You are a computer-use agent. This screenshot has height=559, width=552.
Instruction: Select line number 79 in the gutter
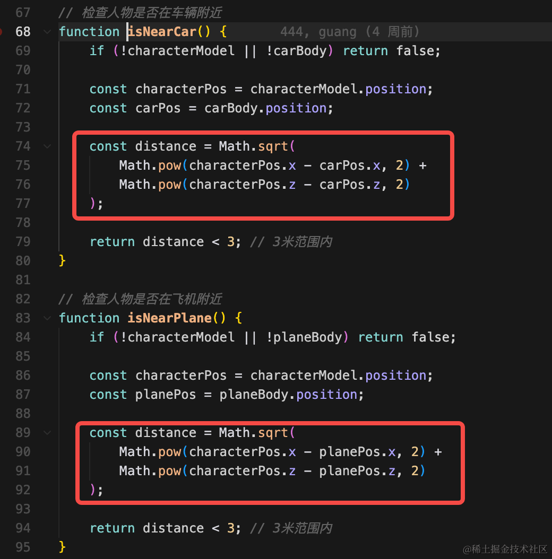pos(23,242)
